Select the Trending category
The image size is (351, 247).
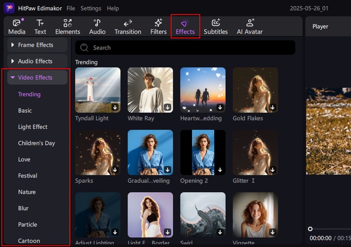click(x=29, y=94)
